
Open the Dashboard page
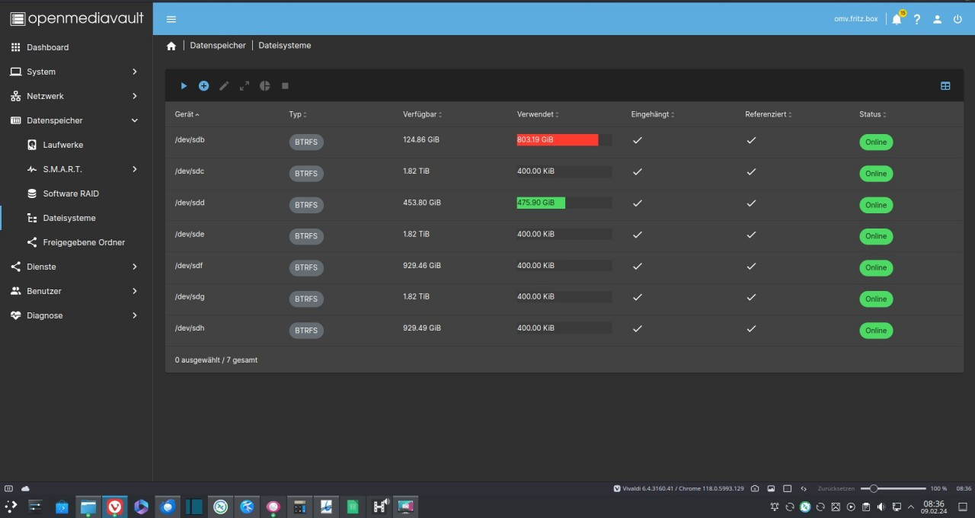[x=76, y=47]
